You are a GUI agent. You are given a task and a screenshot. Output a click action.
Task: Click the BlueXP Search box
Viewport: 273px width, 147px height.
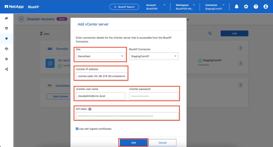click(124, 7)
